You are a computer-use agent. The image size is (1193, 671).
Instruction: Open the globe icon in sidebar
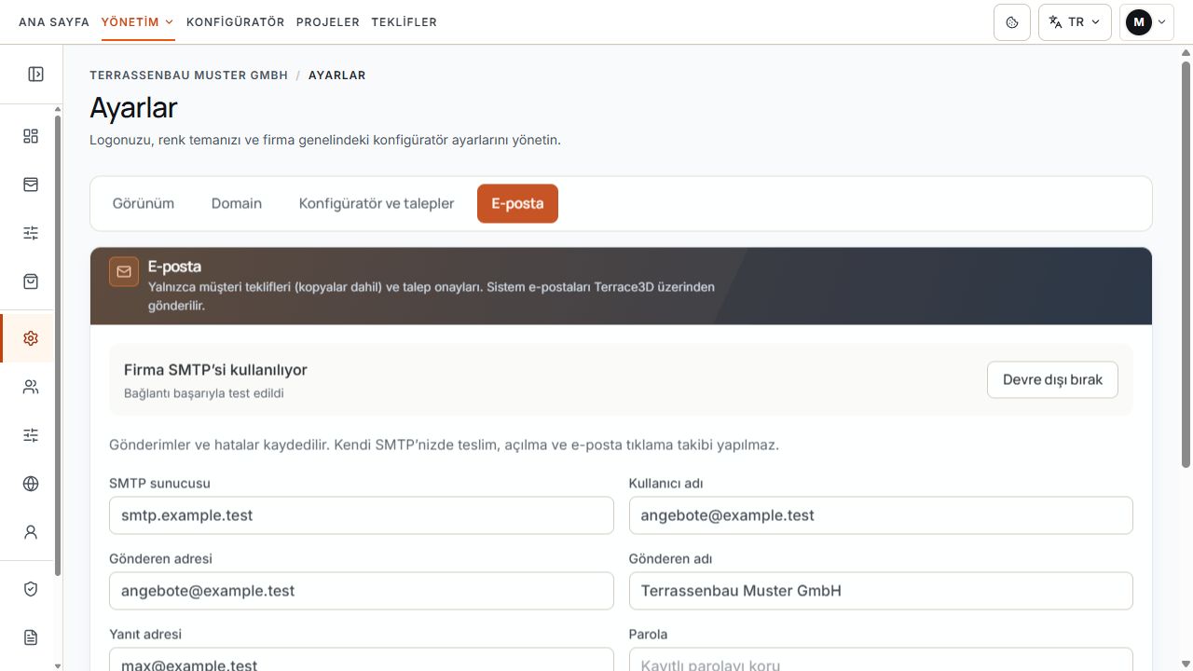pyautogui.click(x=31, y=484)
